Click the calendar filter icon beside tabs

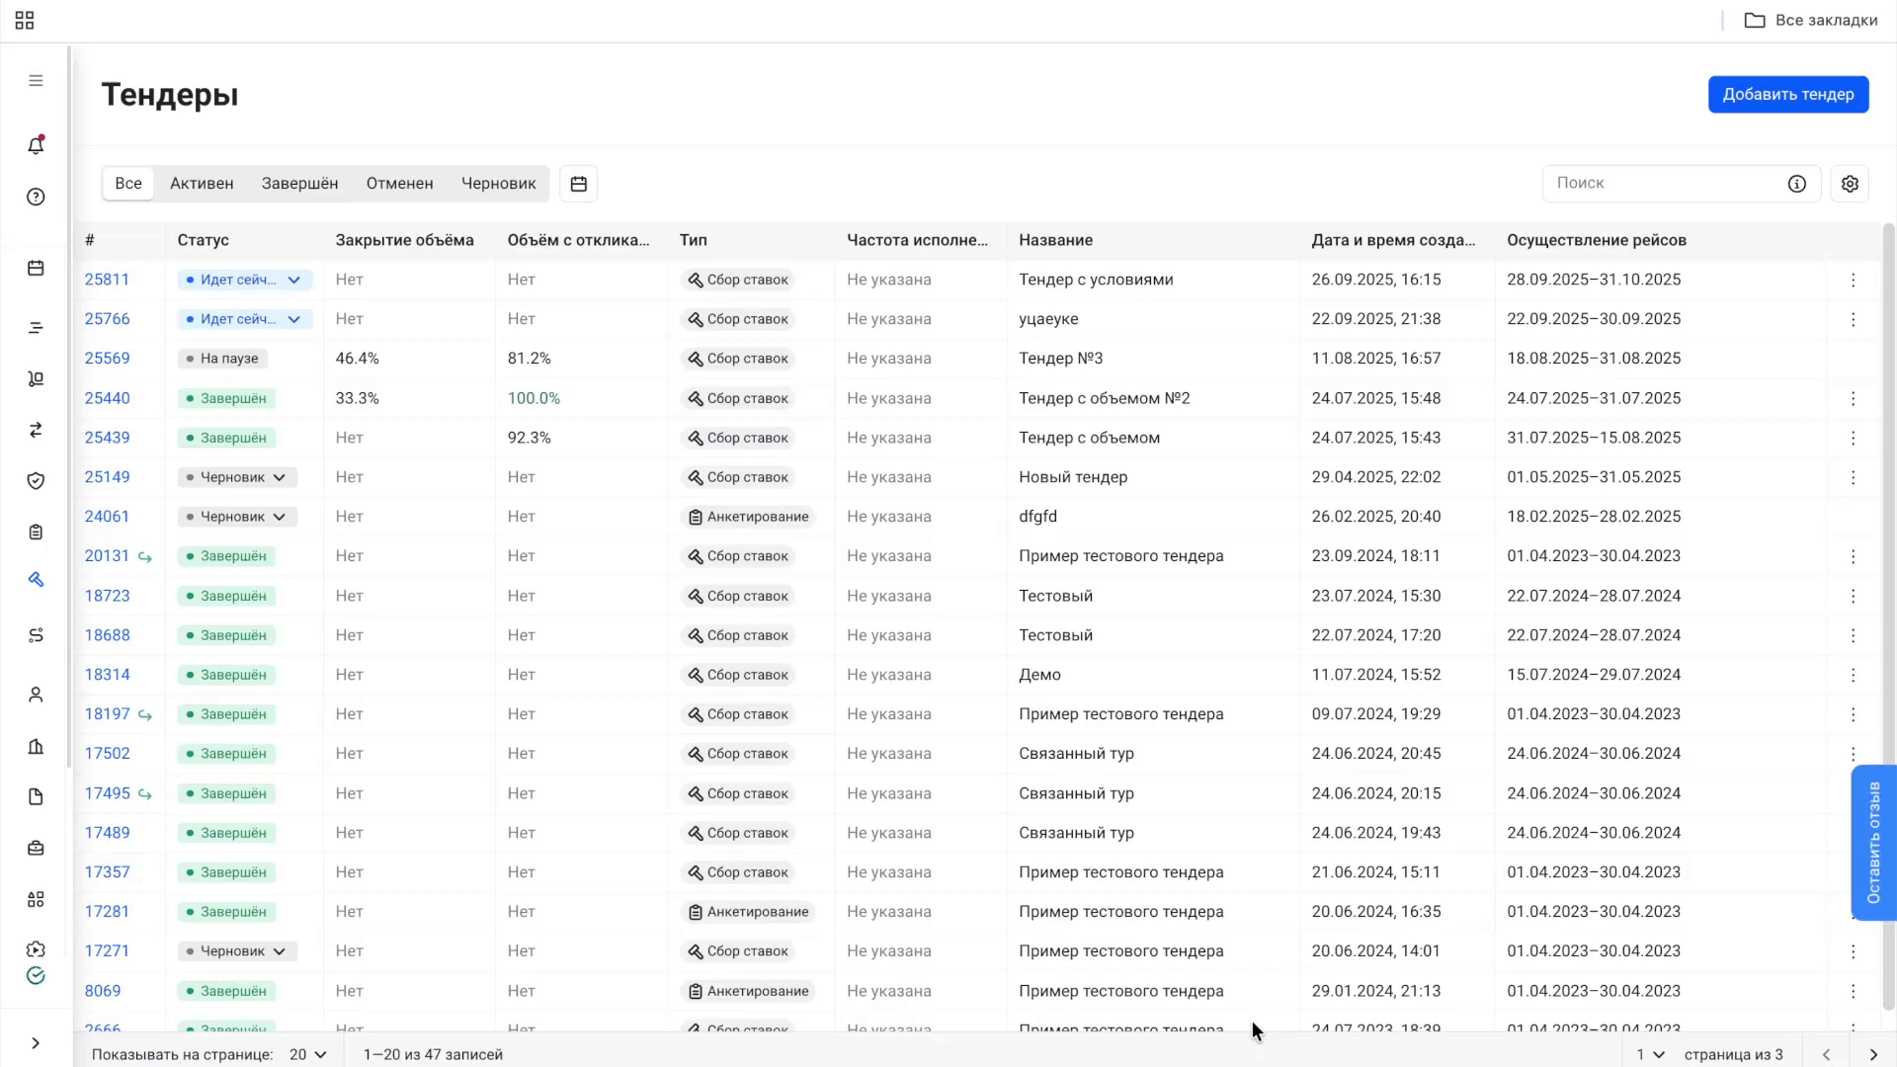click(579, 184)
